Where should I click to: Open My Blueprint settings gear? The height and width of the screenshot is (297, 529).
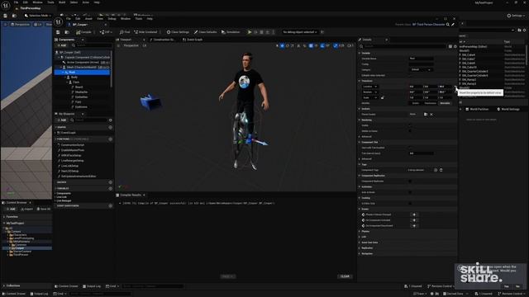110,120
